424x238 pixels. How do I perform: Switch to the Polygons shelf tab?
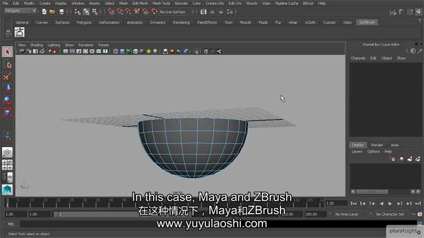[x=84, y=23]
